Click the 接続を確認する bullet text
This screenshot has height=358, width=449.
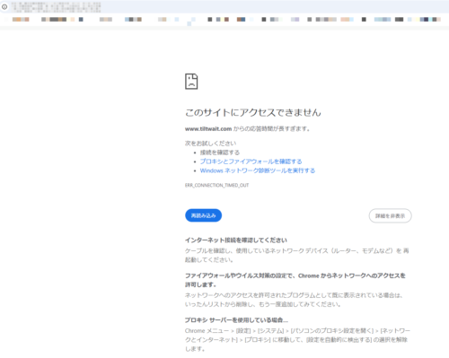point(220,153)
